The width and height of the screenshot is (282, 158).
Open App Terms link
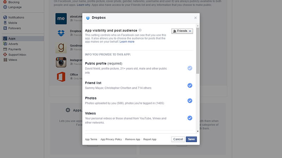(x=91, y=139)
